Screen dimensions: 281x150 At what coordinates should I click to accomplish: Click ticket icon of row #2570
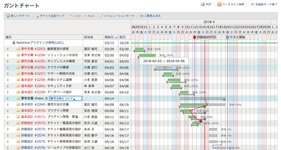coord(18,111)
